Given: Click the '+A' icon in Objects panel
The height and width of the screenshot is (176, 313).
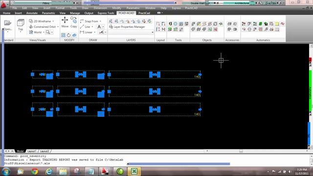Looking at the screenshot, I should [221, 24].
